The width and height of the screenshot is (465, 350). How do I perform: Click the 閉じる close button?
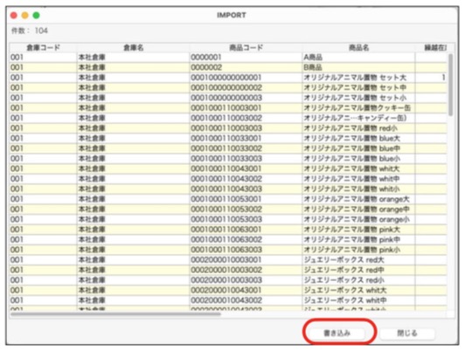pos(407,333)
